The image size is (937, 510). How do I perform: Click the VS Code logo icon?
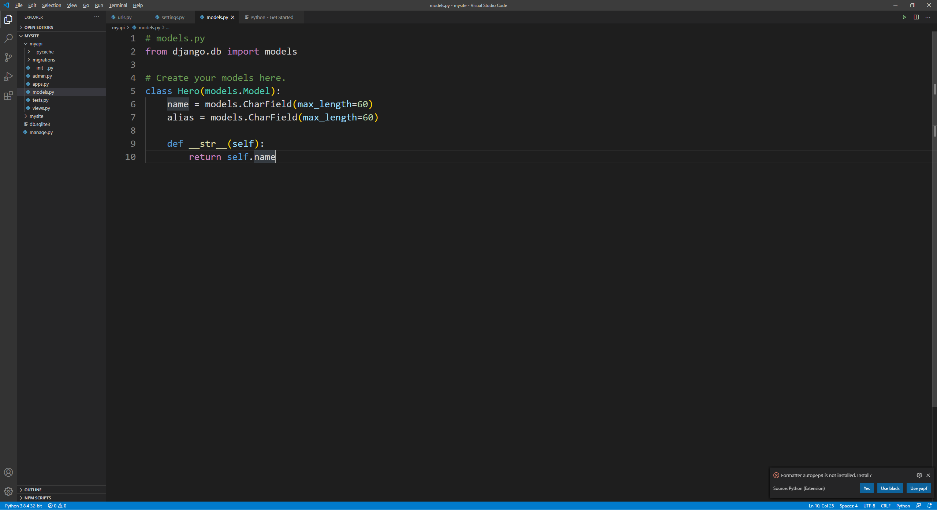coord(6,5)
